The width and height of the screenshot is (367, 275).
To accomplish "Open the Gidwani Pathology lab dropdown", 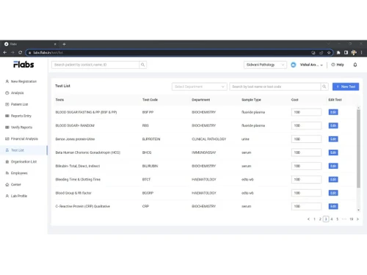I will point(265,65).
